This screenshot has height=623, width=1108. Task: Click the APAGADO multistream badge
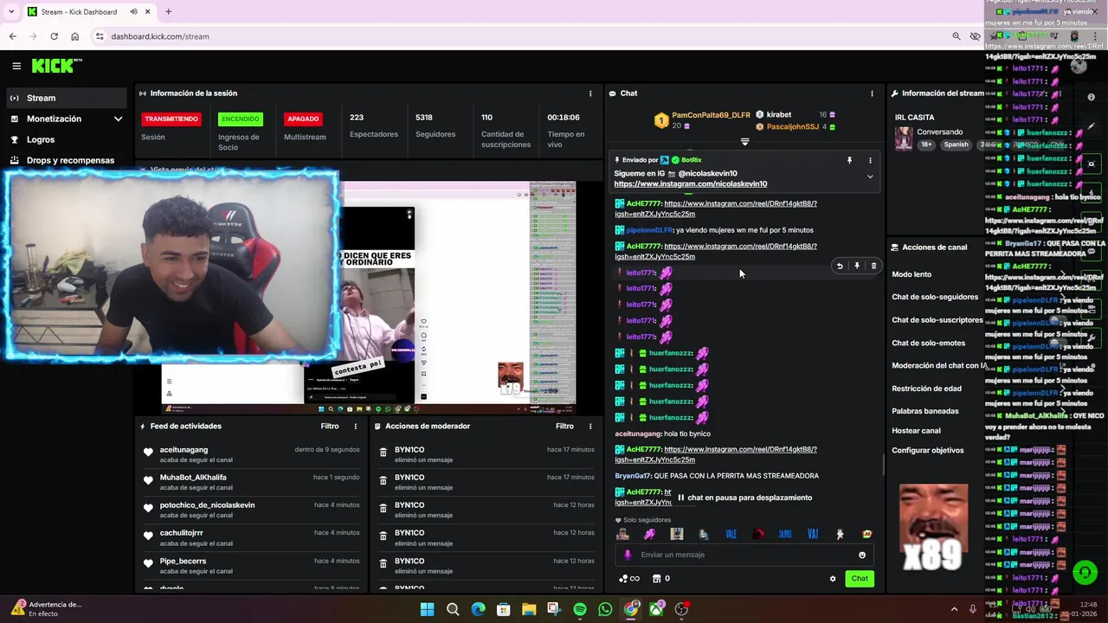303,119
